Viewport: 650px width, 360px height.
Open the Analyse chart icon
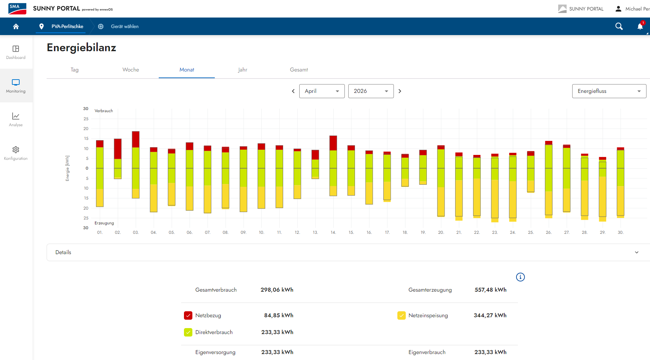click(x=16, y=116)
